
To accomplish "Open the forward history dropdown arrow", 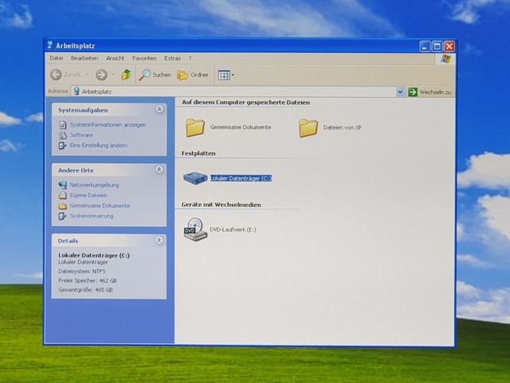I will click(113, 74).
